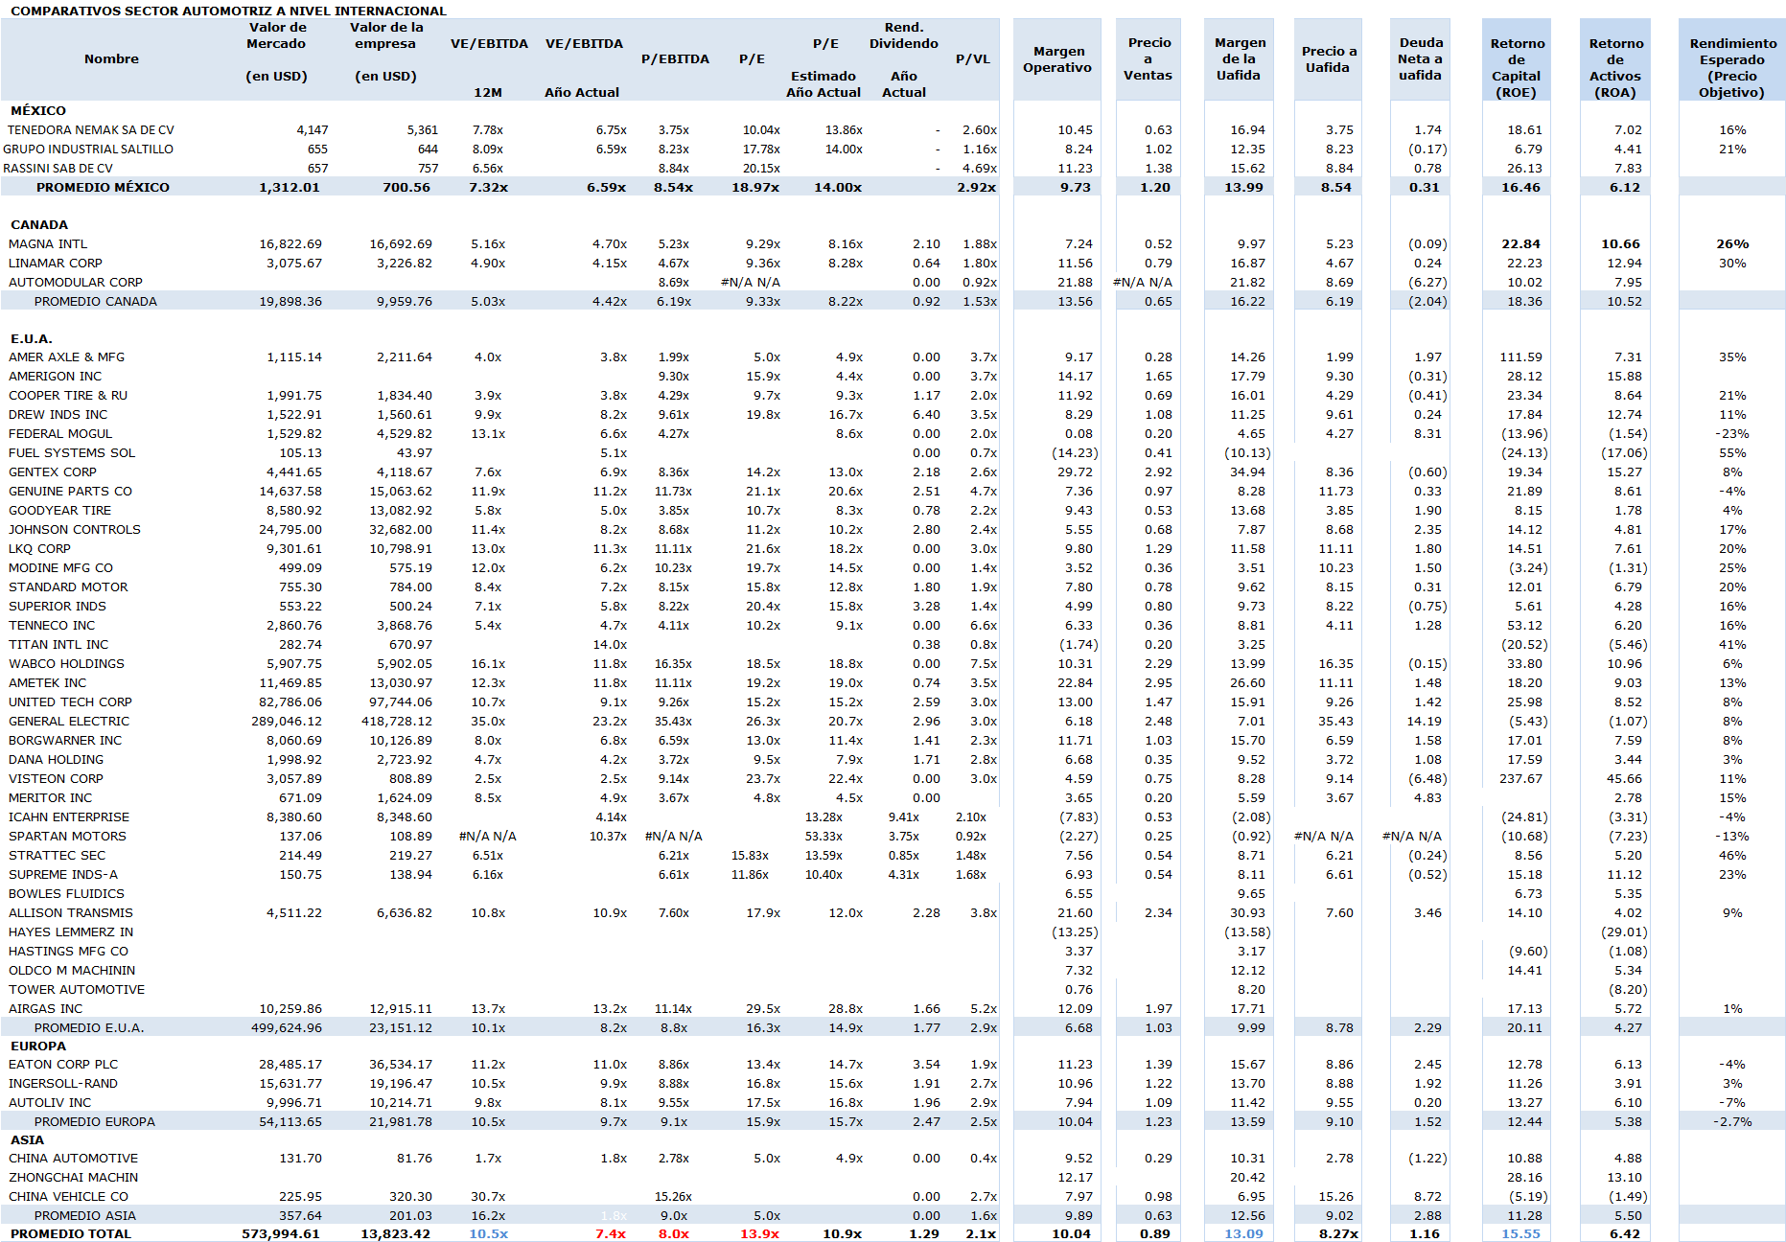This screenshot has width=1786, height=1242.
Task: Click Visteon ROE value '237.67'
Action: 1521,779
